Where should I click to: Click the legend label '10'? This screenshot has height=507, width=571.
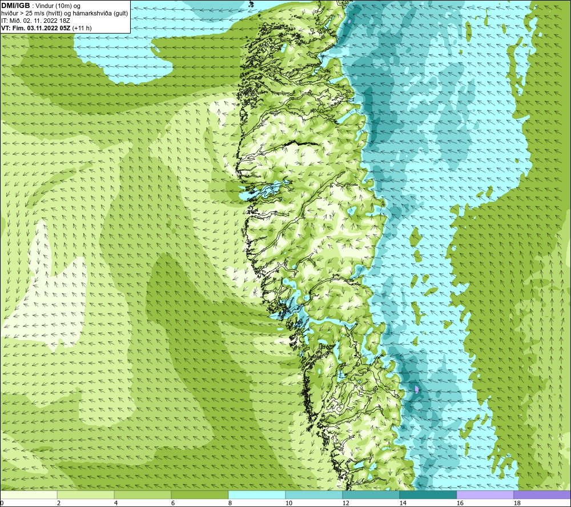click(x=289, y=503)
